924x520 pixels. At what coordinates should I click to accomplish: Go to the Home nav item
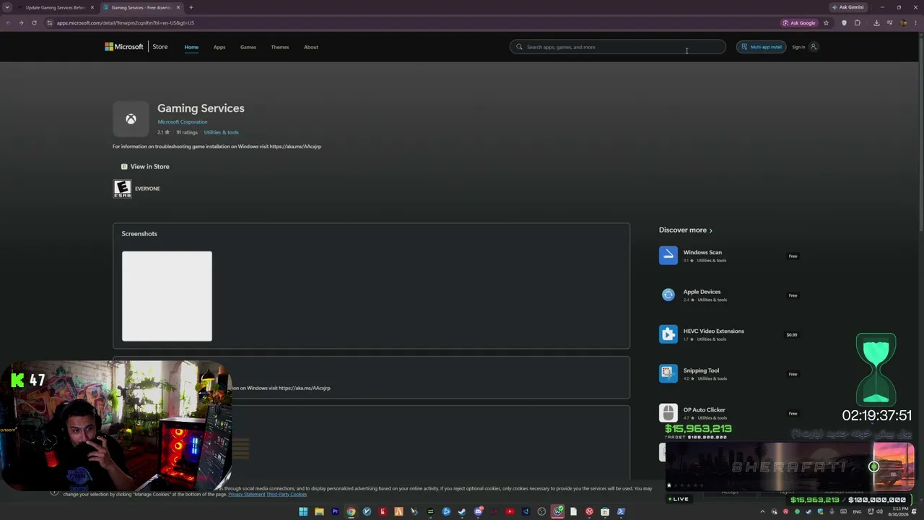tap(191, 47)
